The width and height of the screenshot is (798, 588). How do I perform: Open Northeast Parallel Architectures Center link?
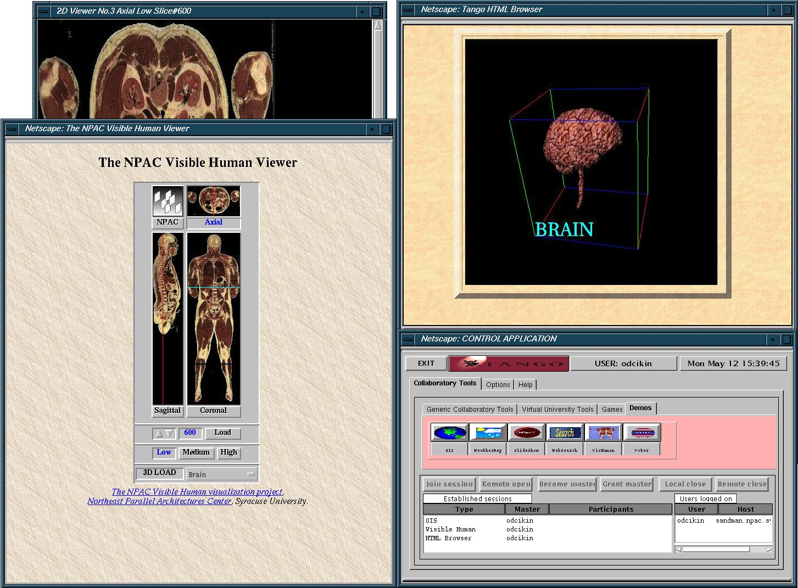pyautogui.click(x=159, y=501)
